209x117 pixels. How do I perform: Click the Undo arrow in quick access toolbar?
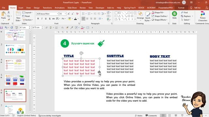click(6, 28)
